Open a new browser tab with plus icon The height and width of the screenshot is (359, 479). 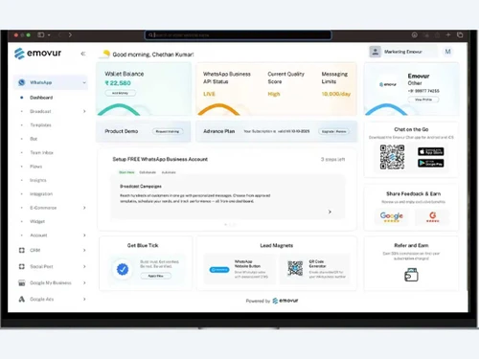448,34
